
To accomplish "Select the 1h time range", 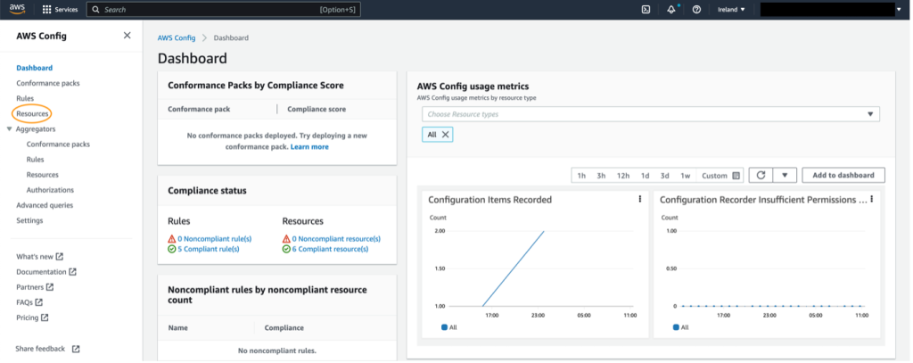I will coord(581,176).
